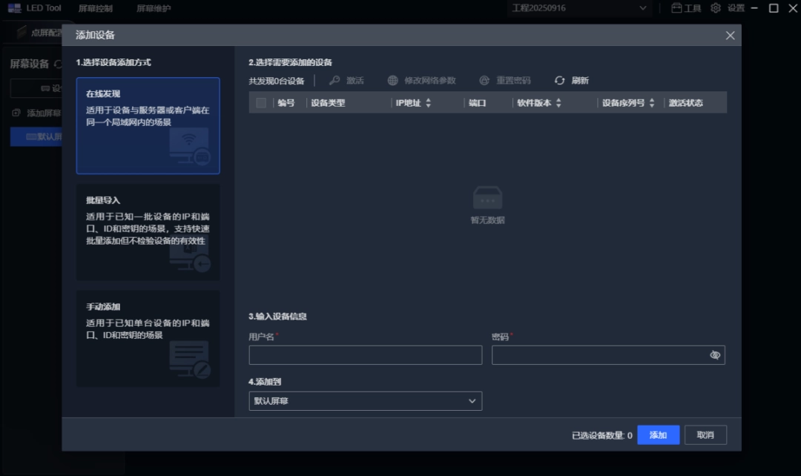Show the password with the eye toggle
Viewport: 801px width, 476px height.
pyautogui.click(x=714, y=354)
